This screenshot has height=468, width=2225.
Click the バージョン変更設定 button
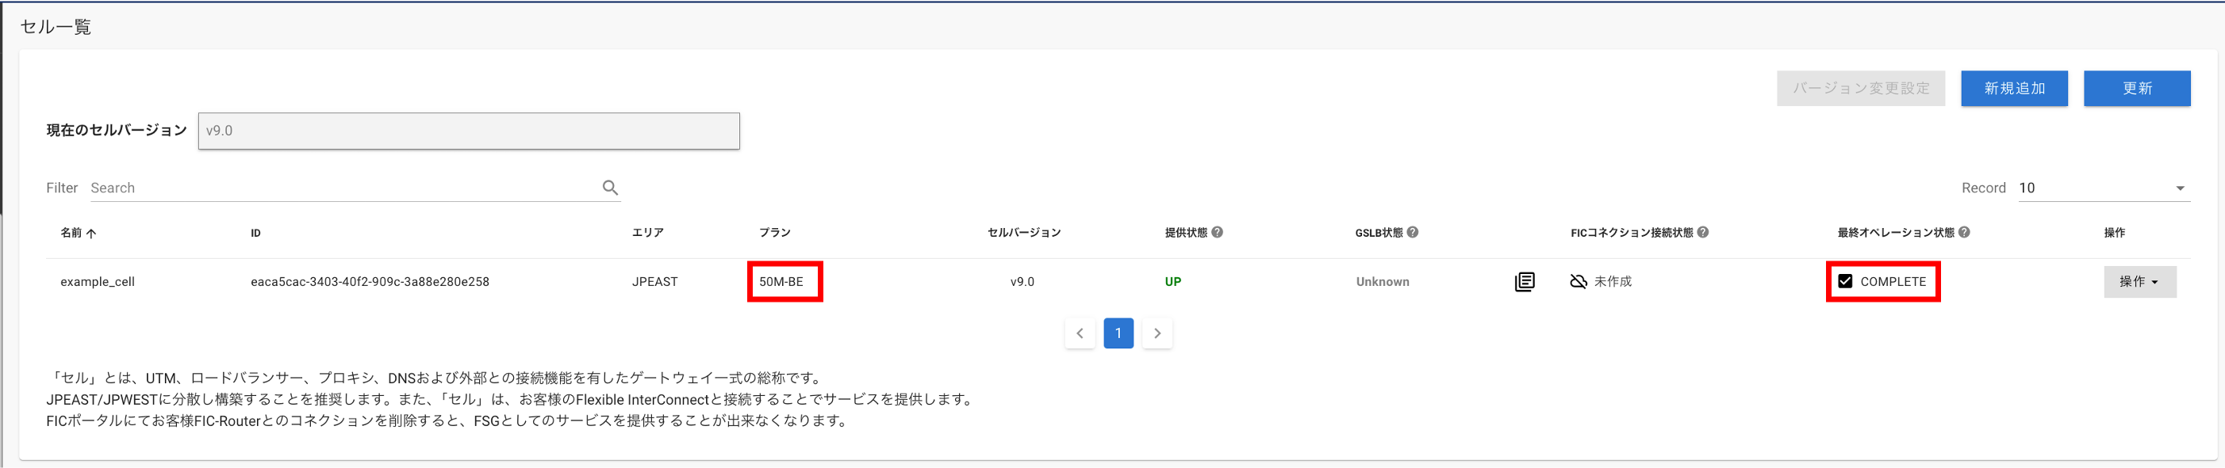pyautogui.click(x=1860, y=89)
